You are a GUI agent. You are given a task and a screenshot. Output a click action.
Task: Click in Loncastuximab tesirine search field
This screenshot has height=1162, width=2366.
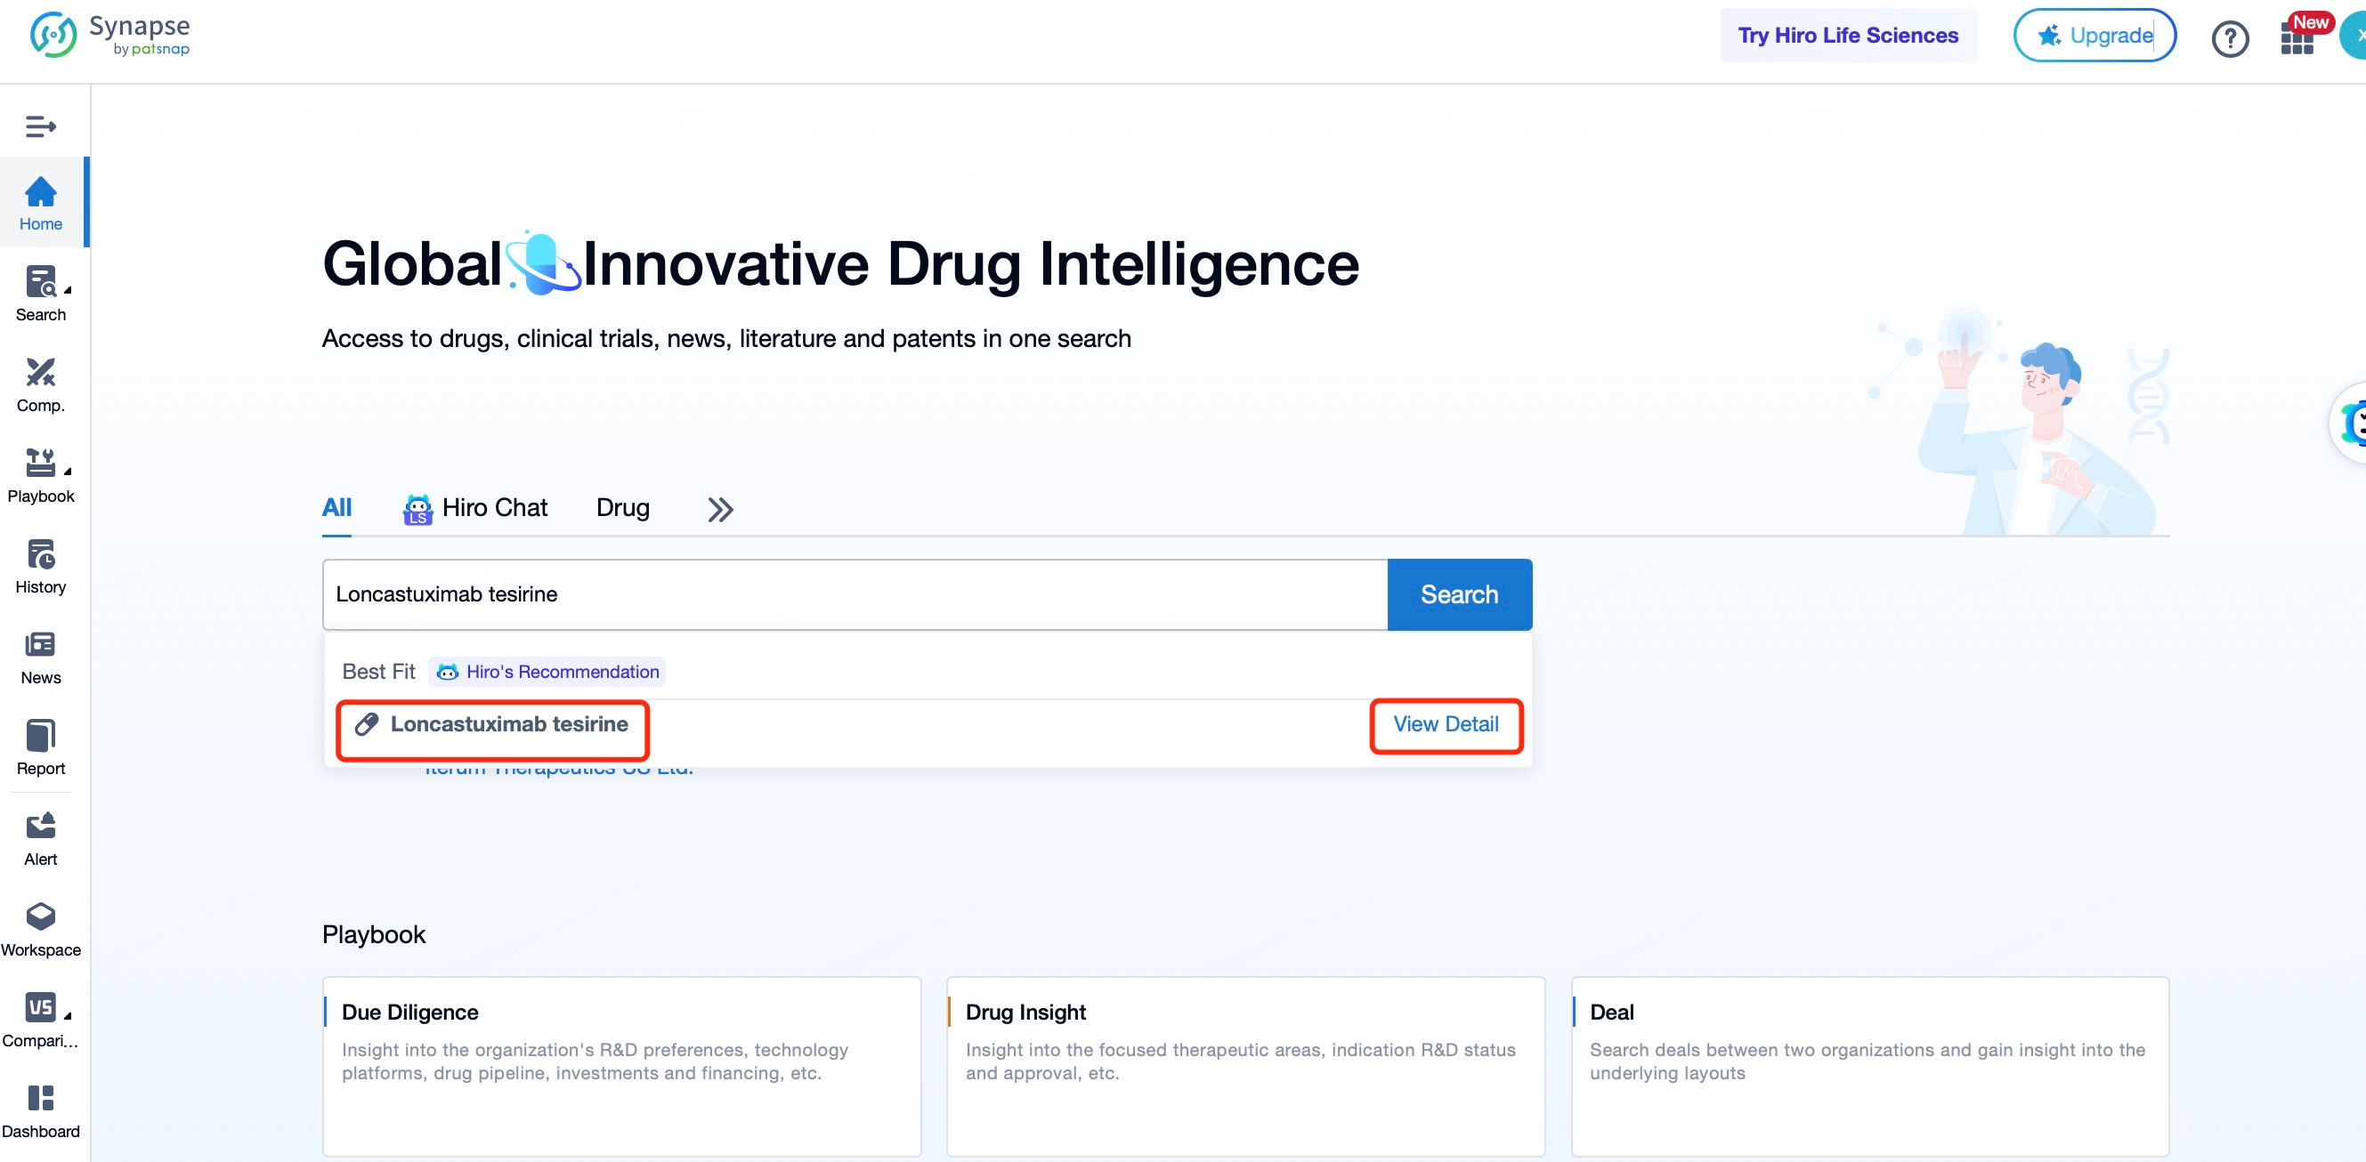(854, 594)
